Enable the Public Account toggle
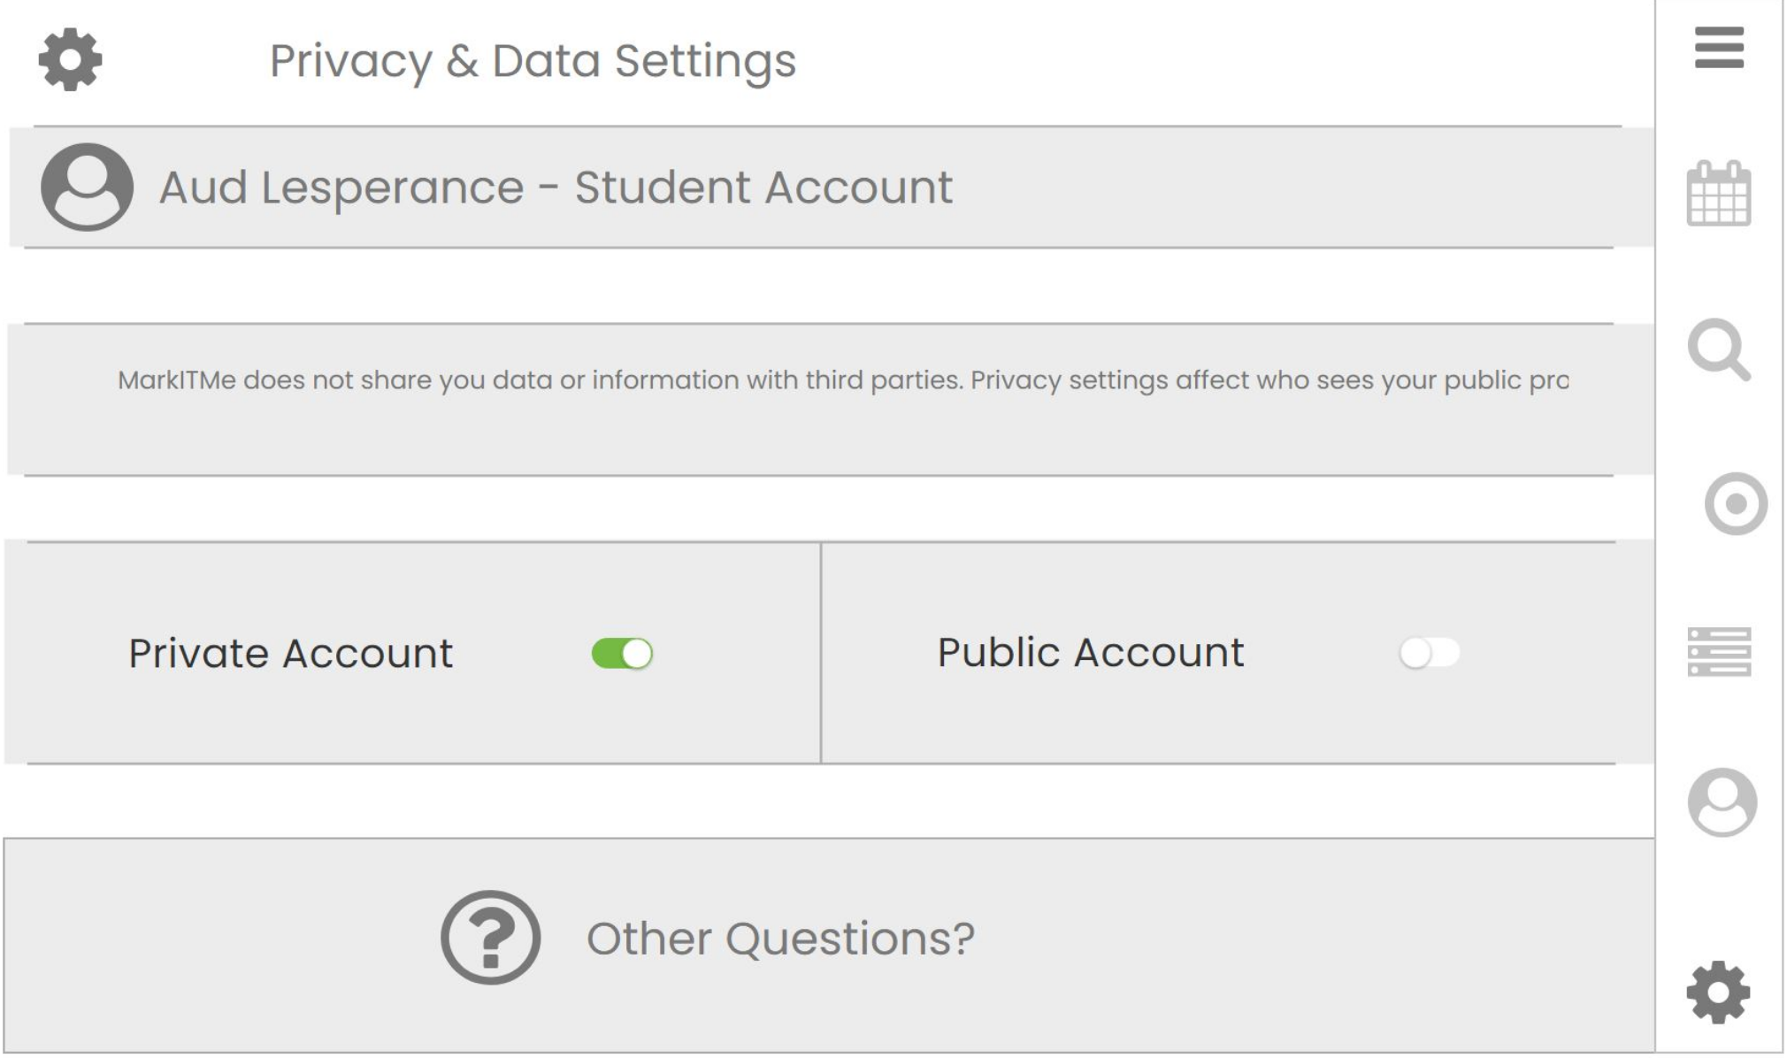Viewport: 1787px width, 1058px height. pos(1429,654)
